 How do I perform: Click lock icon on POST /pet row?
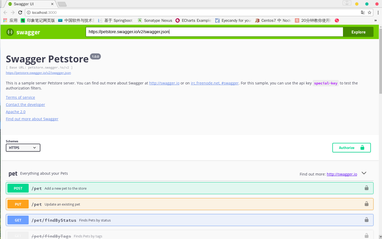(367, 188)
